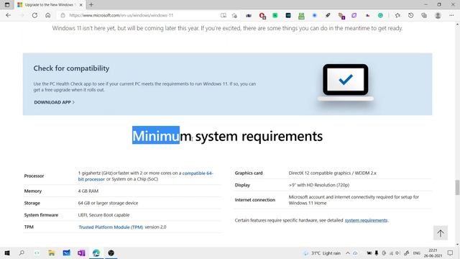The width and height of the screenshot is (460, 259).
Task: Open the green square extension icon
Action: pyautogui.click(x=275, y=15)
